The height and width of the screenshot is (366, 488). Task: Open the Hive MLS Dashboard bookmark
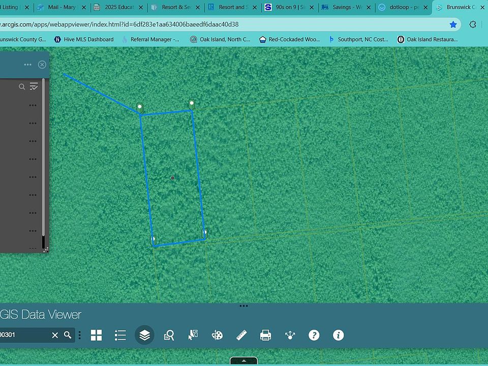click(x=84, y=39)
